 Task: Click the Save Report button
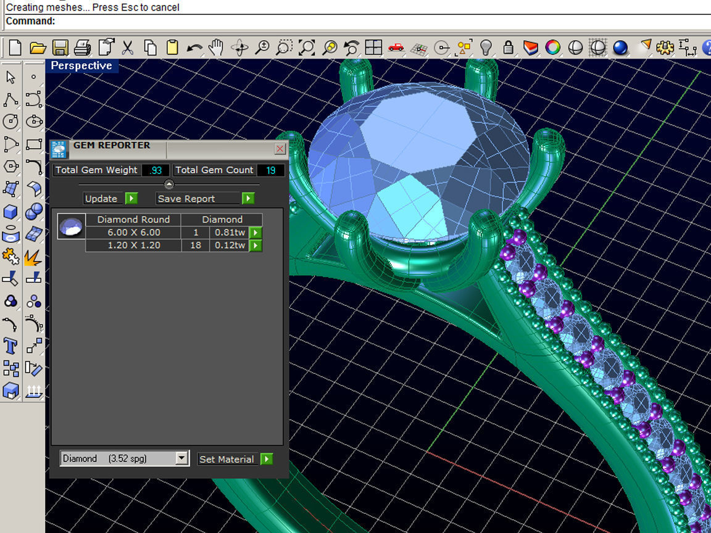205,199
